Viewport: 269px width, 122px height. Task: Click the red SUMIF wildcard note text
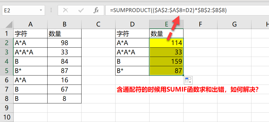(188, 90)
